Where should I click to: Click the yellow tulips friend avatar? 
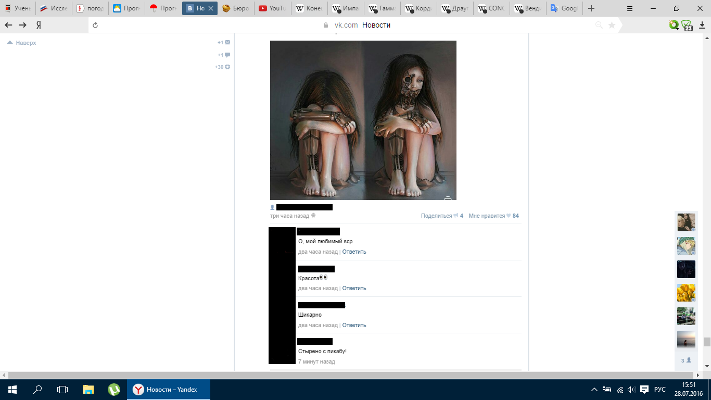pyautogui.click(x=686, y=293)
